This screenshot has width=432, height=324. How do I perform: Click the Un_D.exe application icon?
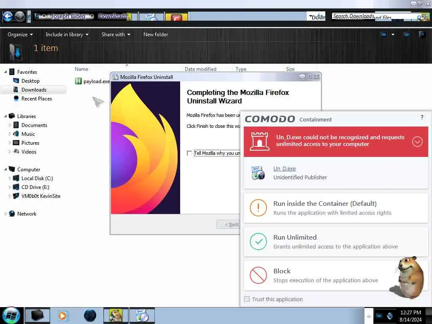coord(258,173)
